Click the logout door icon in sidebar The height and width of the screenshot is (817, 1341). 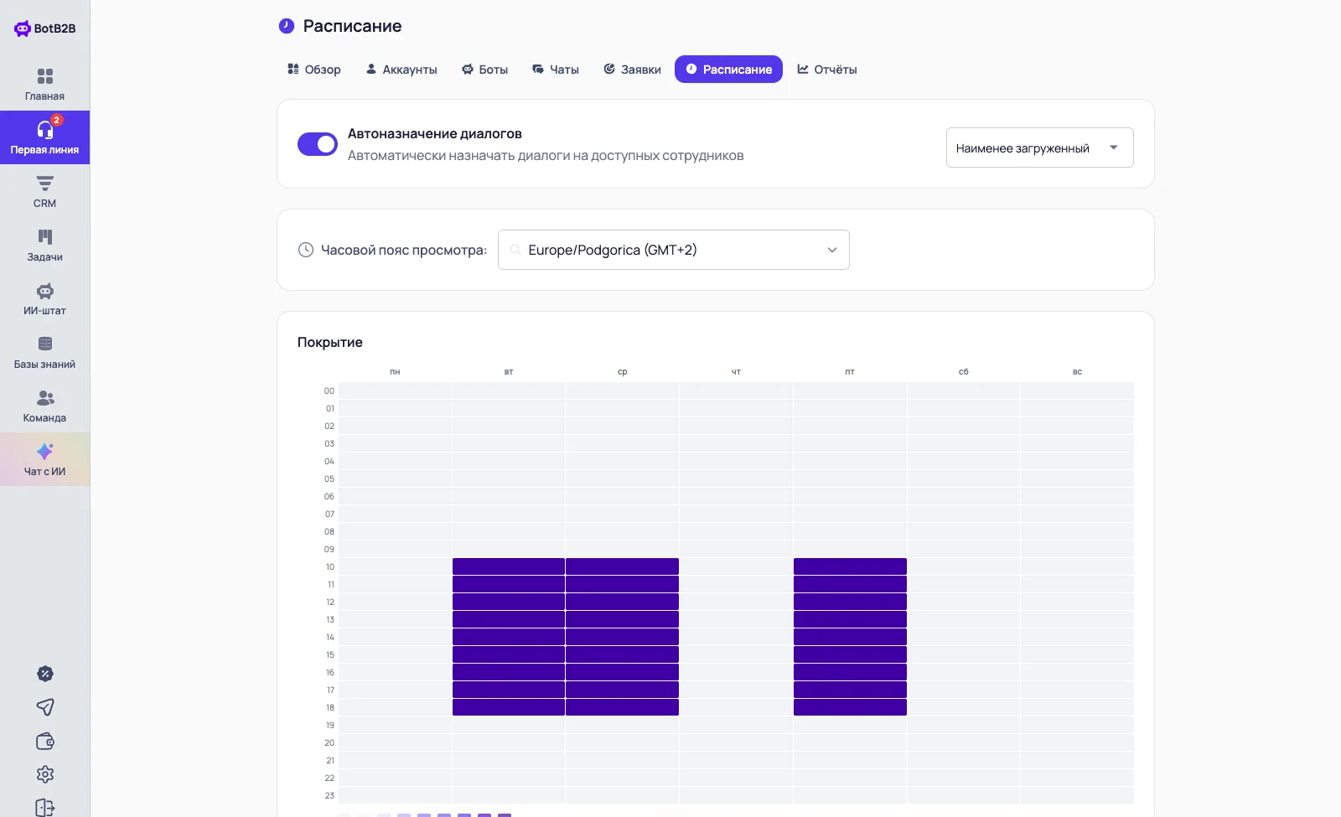point(45,807)
